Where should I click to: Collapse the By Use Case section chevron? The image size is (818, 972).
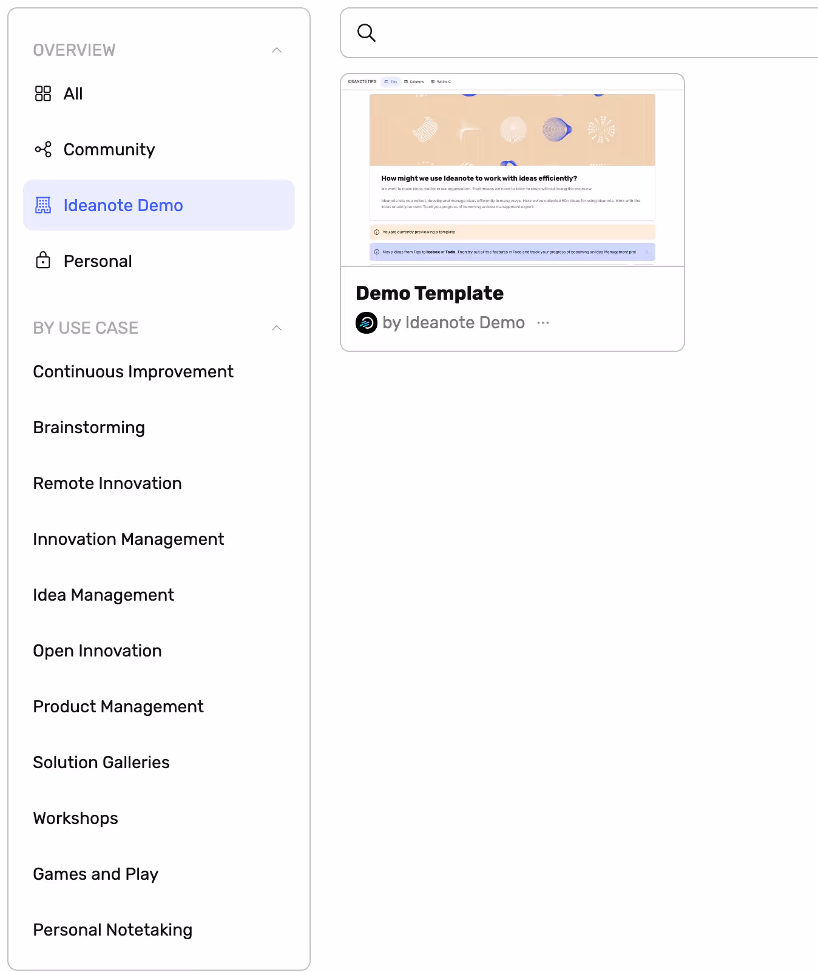pyautogui.click(x=277, y=328)
